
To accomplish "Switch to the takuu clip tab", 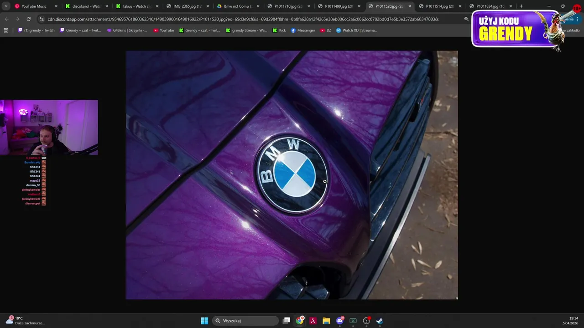I will click(x=137, y=6).
